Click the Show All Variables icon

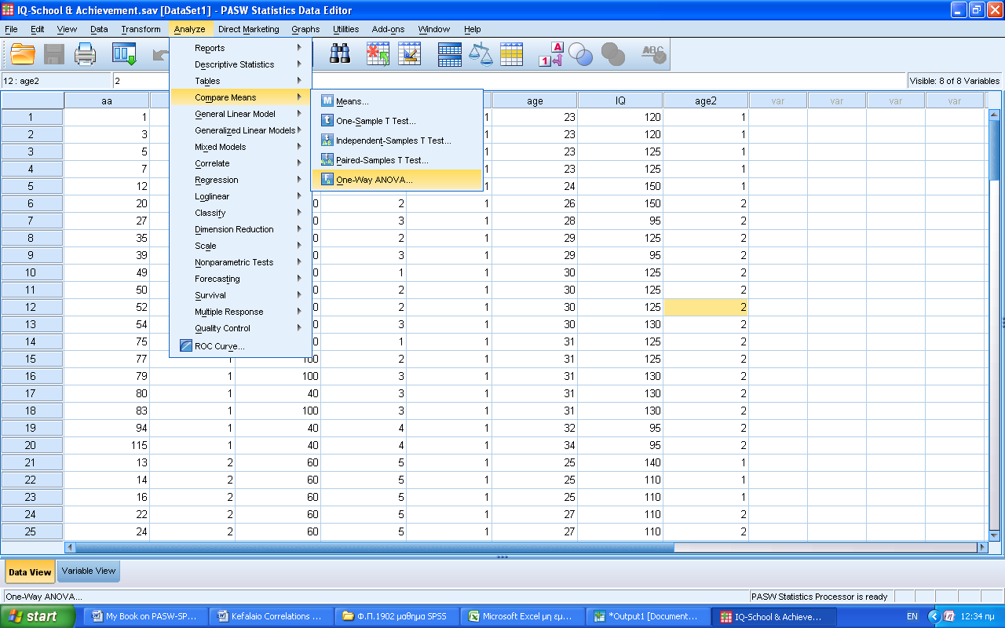(612, 53)
